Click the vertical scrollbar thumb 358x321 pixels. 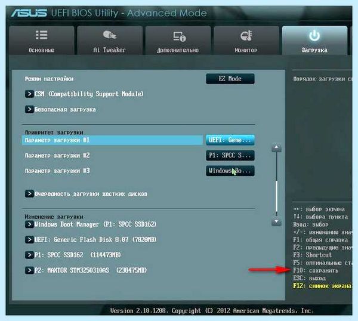[x=276, y=196]
